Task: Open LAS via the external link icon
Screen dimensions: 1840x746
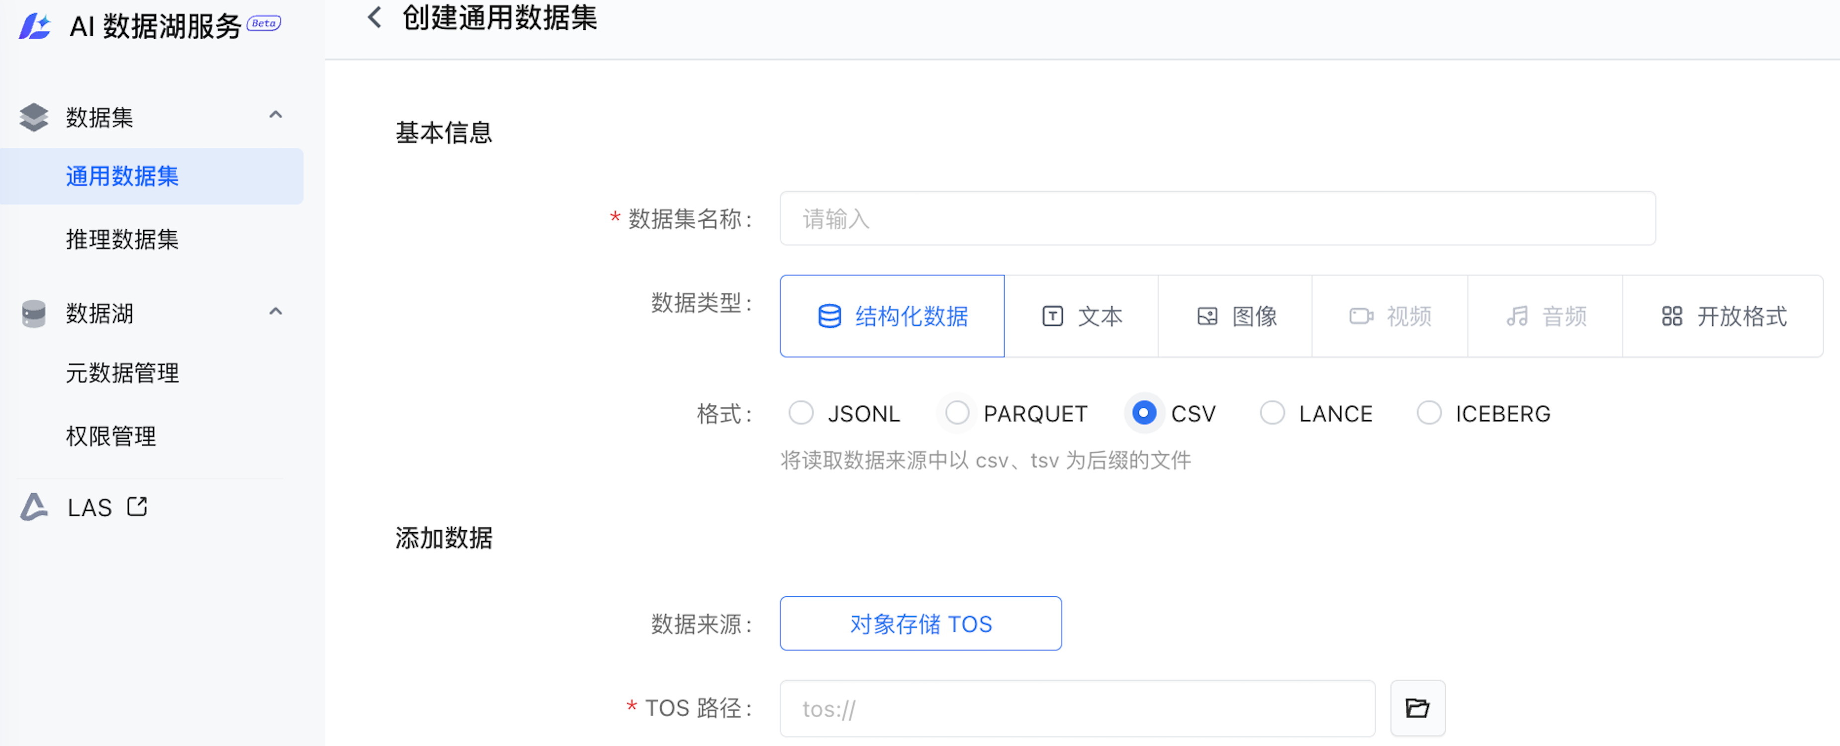Action: (x=137, y=507)
